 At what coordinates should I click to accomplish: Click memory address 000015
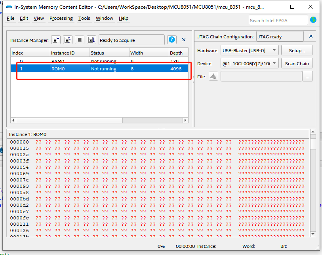(x=19, y=148)
